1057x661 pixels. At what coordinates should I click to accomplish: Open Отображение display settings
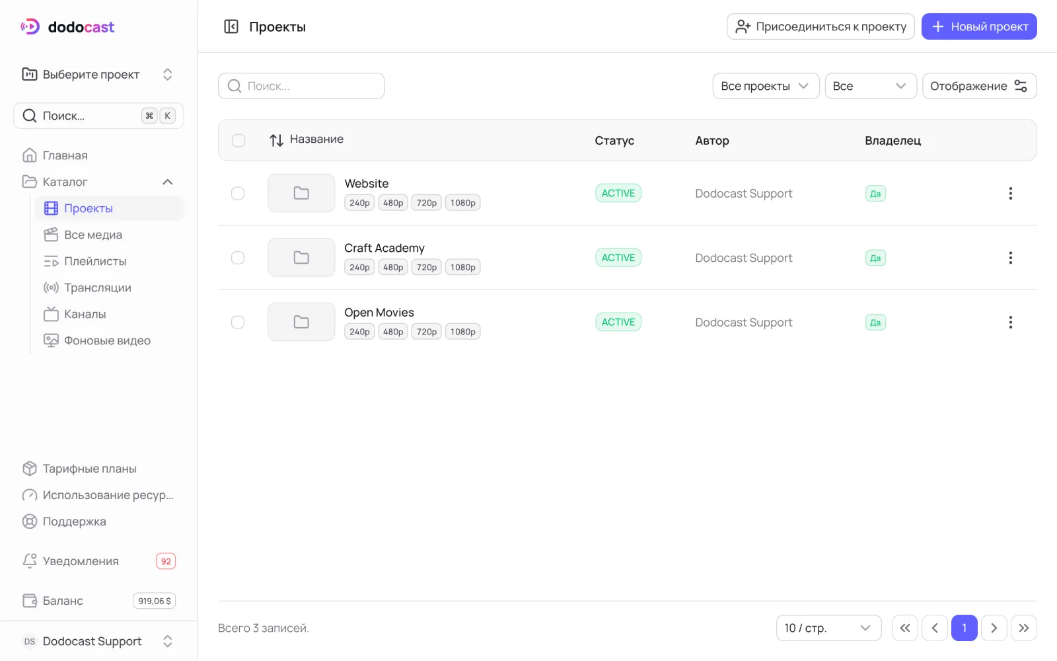[x=980, y=86]
